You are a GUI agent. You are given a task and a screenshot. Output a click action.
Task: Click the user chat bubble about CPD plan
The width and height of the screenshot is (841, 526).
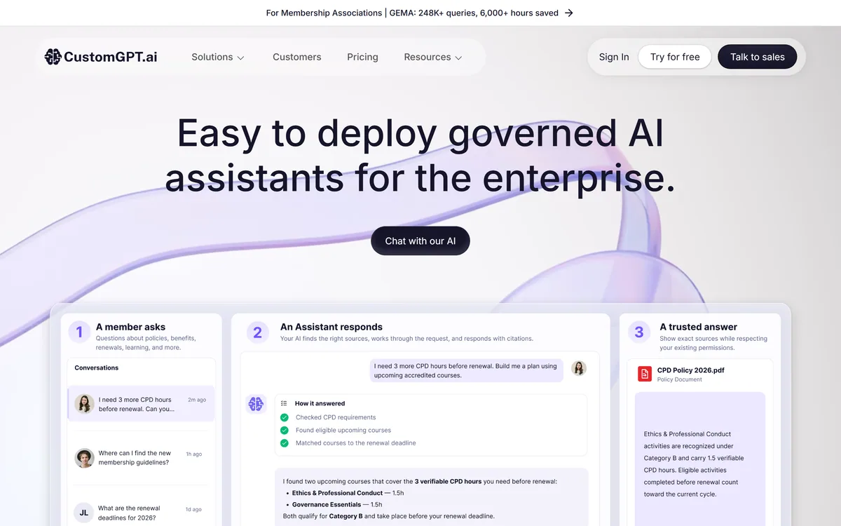pyautogui.click(x=467, y=370)
